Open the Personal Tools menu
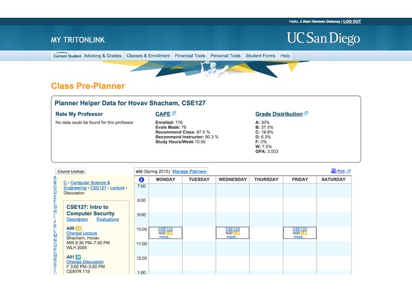The height and width of the screenshot is (292, 412). click(x=225, y=56)
